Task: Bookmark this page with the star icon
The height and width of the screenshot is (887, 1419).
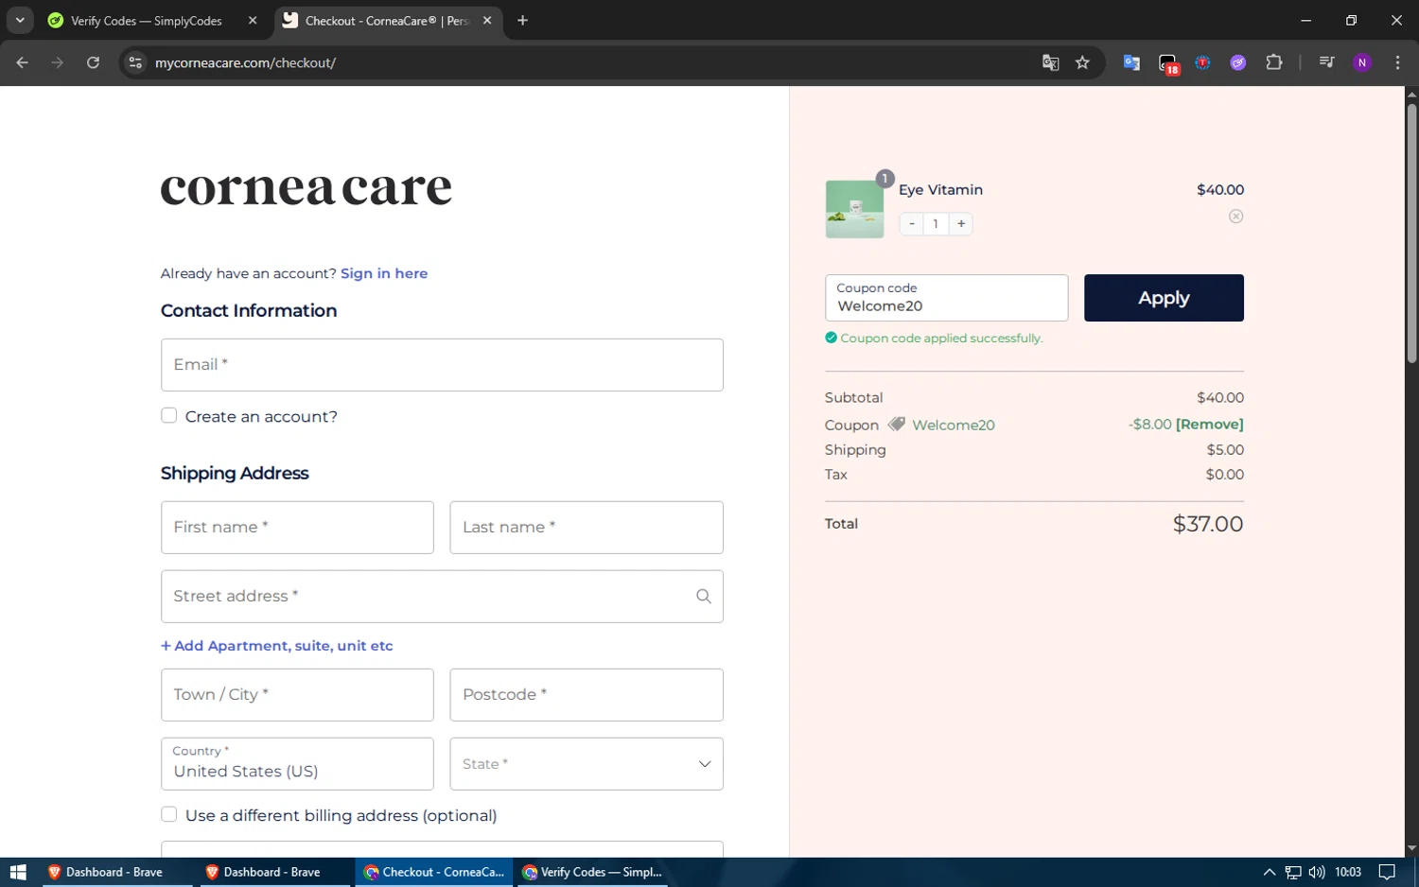Action: (x=1082, y=62)
